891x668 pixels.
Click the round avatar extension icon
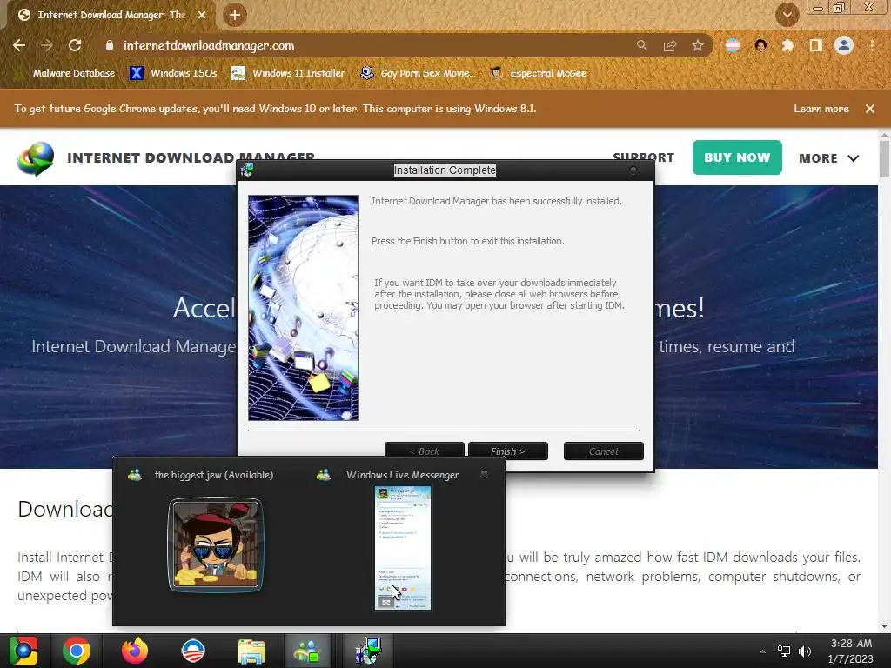pos(760,45)
